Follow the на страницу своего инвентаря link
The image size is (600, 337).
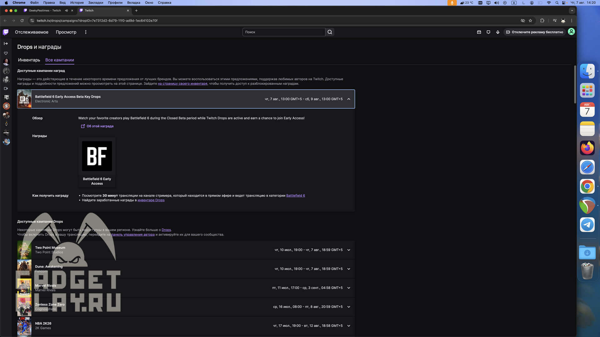coord(182,84)
